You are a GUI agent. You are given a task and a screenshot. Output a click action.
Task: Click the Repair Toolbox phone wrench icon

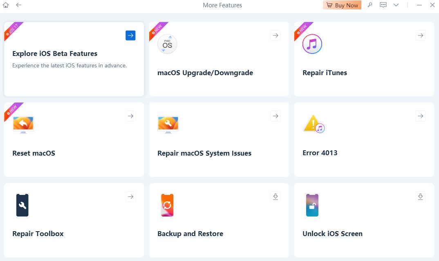pyautogui.click(x=22, y=205)
